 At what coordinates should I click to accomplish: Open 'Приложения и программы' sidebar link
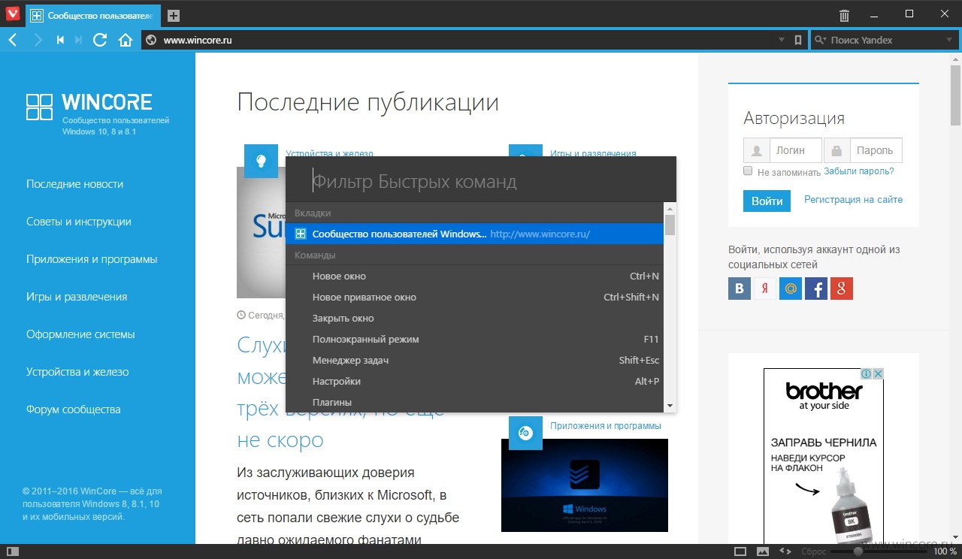tap(92, 259)
